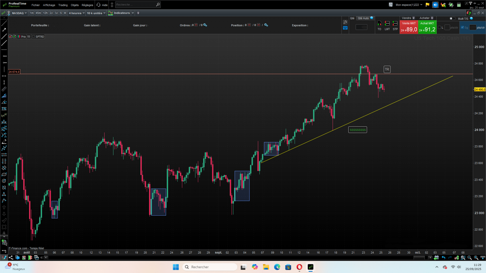Open the Réglages menu
Image resolution: width=486 pixels, height=273 pixels.
pos(87,5)
